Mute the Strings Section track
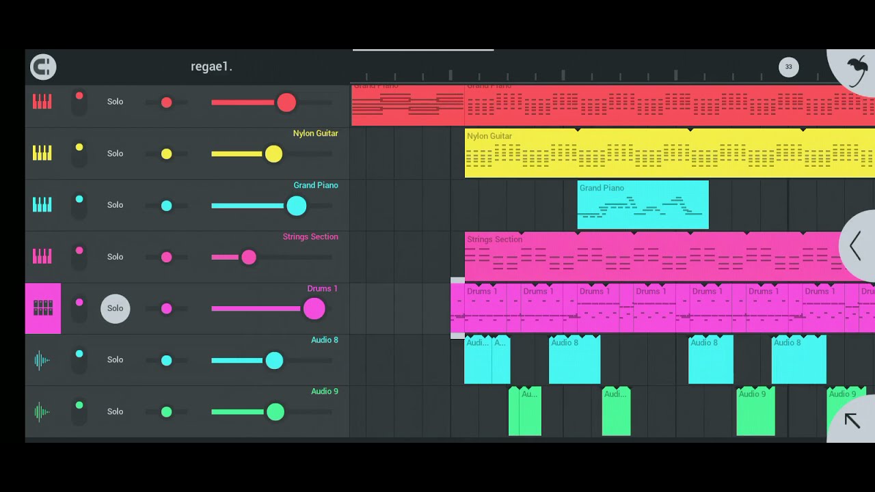 point(79,256)
